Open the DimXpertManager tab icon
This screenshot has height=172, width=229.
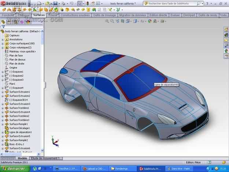coord(22,22)
